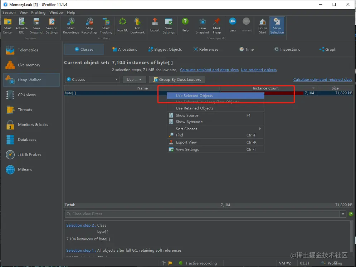Save Snapshot using the toolbar icon

click(36, 26)
